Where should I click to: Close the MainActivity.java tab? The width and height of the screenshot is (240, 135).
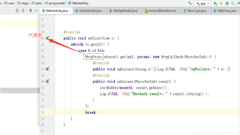[70, 10]
